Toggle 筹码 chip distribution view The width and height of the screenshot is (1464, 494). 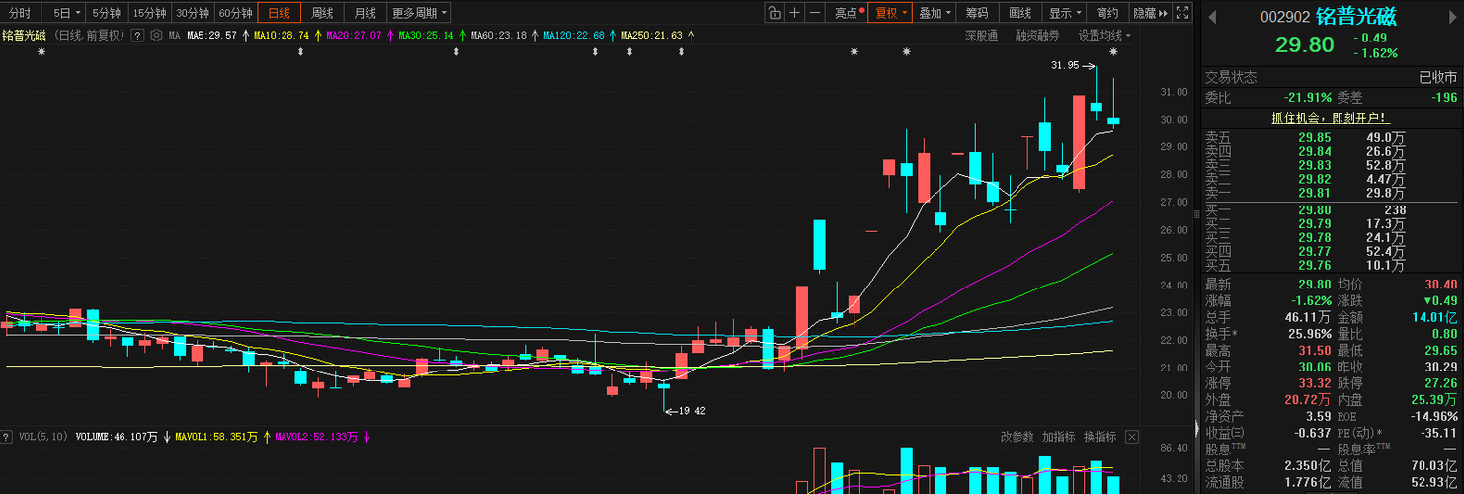(977, 13)
